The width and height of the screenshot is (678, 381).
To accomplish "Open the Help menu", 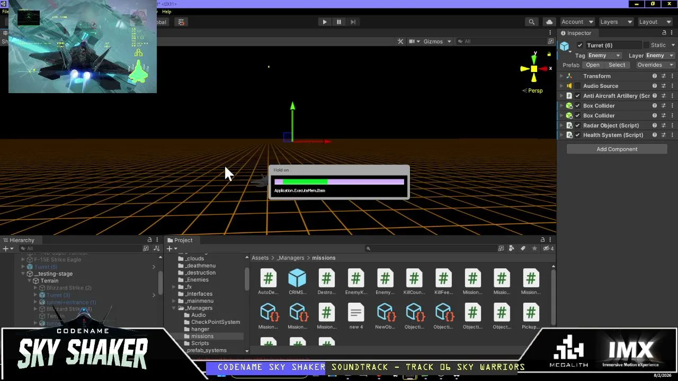I will (167, 11).
